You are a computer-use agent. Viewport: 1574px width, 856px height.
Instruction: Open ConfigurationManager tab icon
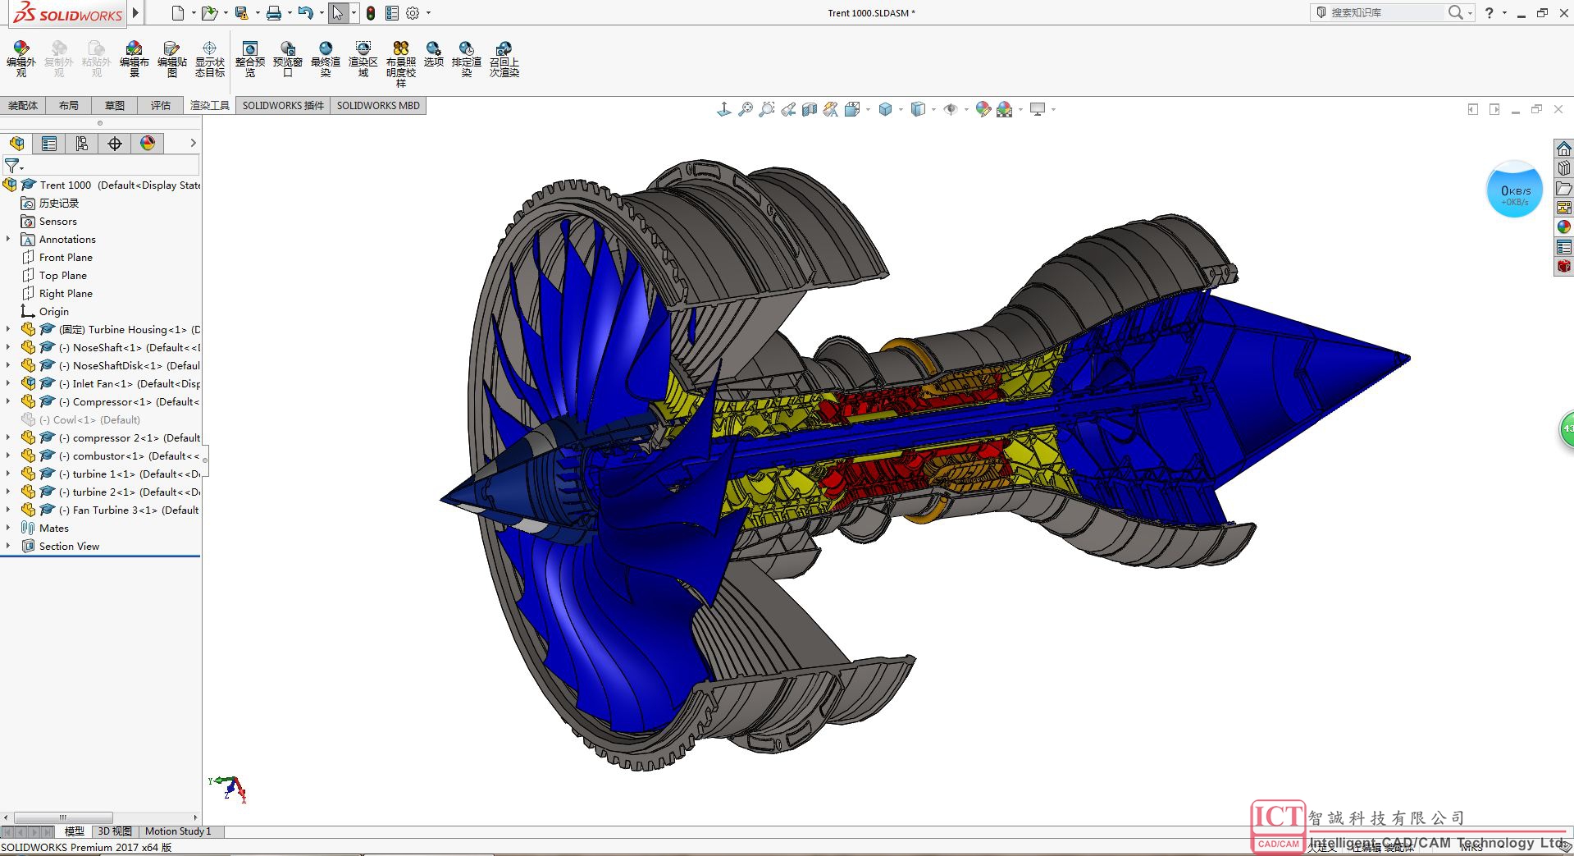point(82,144)
